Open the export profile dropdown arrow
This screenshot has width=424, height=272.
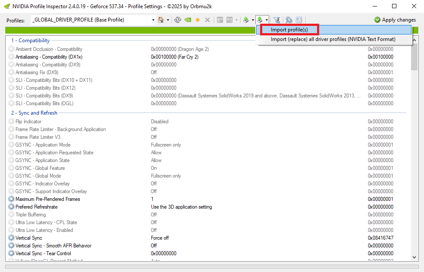pyautogui.click(x=253, y=20)
